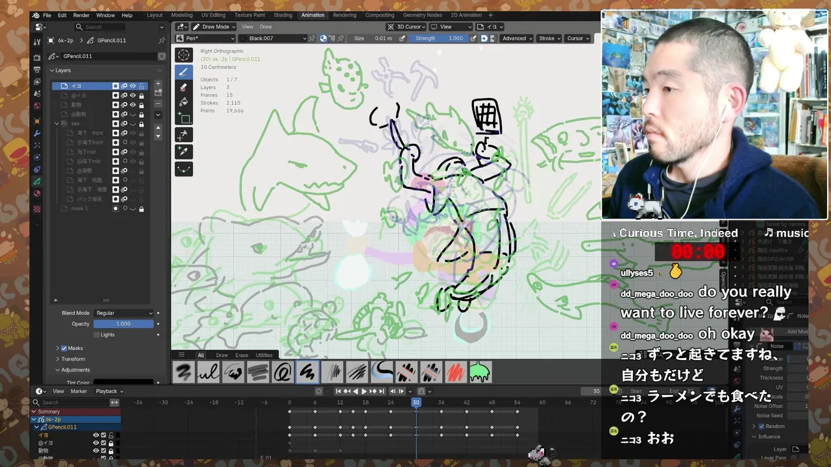Move layer up with the arrow
831x467 pixels.
[158, 128]
